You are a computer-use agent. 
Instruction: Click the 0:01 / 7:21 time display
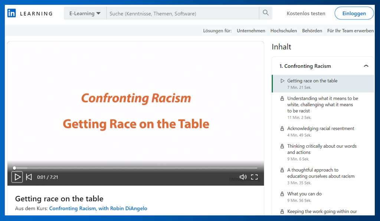pos(47,177)
